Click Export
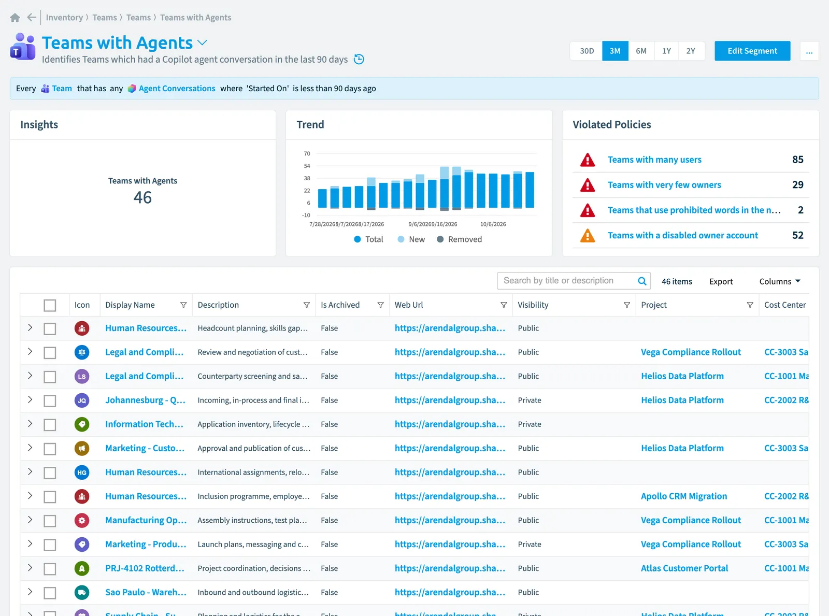 721,281
